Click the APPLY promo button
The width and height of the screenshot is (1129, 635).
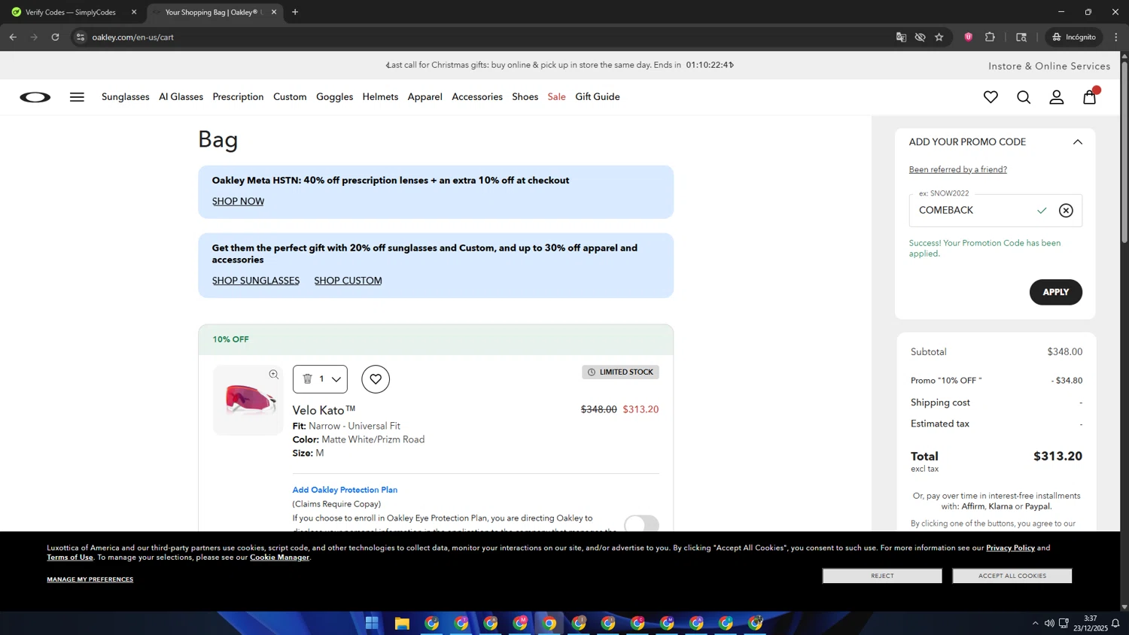click(1055, 292)
